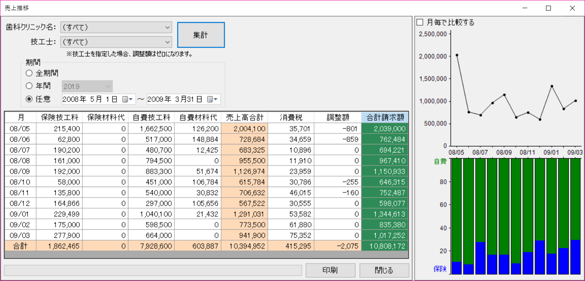The width and height of the screenshot is (585, 281).
Task: Click the 印刷 button
Action: pyautogui.click(x=330, y=270)
